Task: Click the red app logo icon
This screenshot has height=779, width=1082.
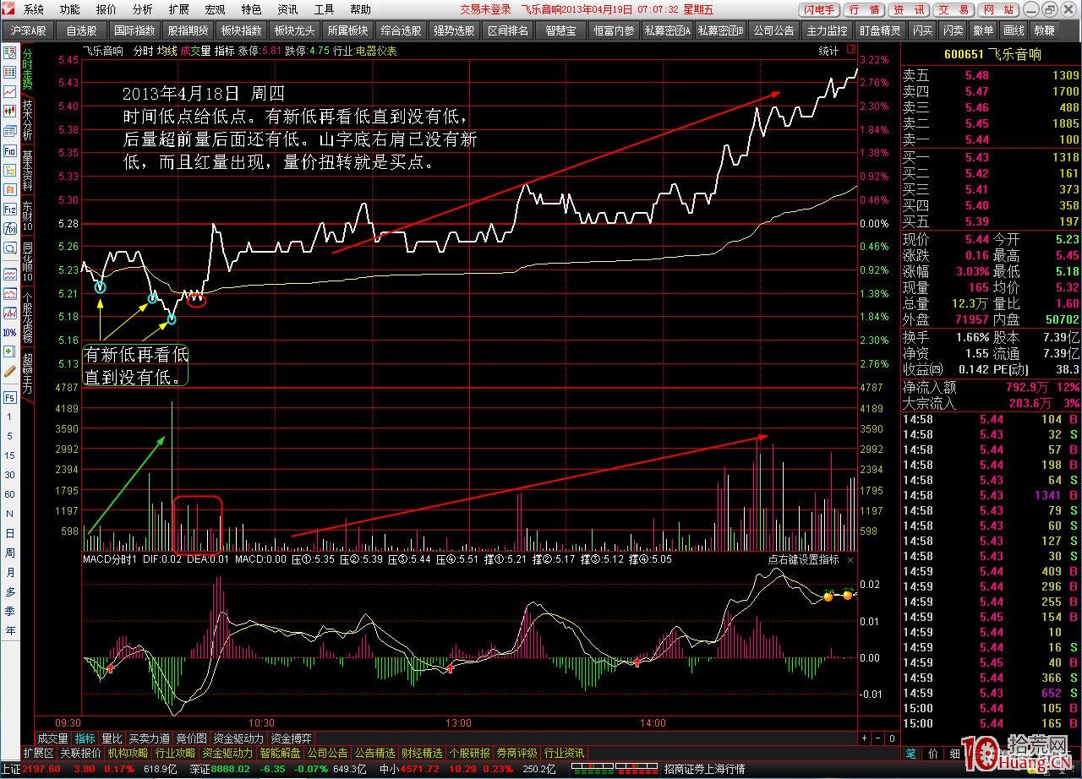Action: (x=9, y=9)
